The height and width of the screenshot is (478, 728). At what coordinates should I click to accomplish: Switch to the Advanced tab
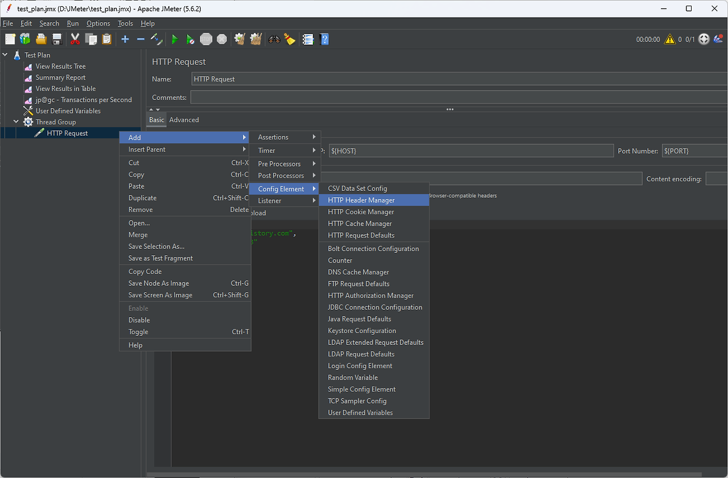tap(184, 120)
